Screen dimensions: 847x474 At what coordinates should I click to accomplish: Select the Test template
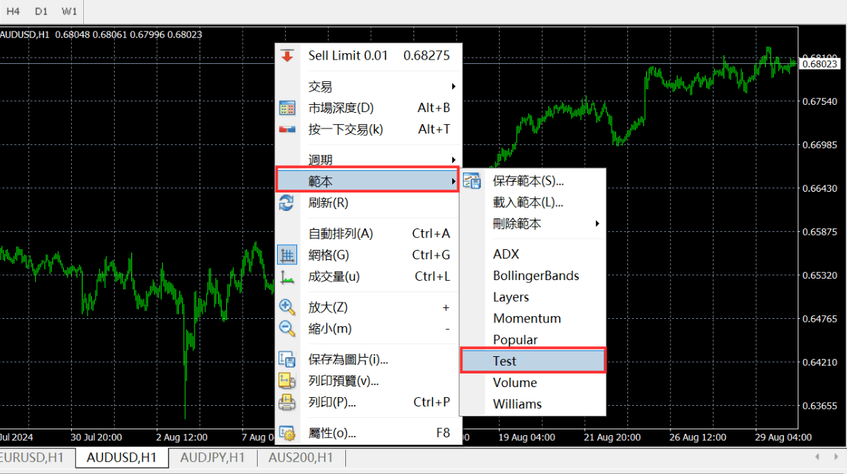click(x=533, y=361)
